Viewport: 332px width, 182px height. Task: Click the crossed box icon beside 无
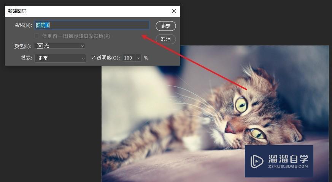point(40,46)
